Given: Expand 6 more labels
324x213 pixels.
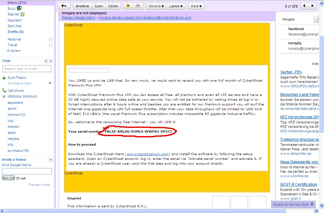Looking at the screenshot, I should click(14, 51).
